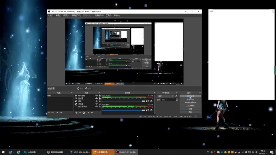Viewport: 276px width, 155px height.
Task: Hide the 显示器采集 source with its eye icon
Action: (x=96, y=106)
